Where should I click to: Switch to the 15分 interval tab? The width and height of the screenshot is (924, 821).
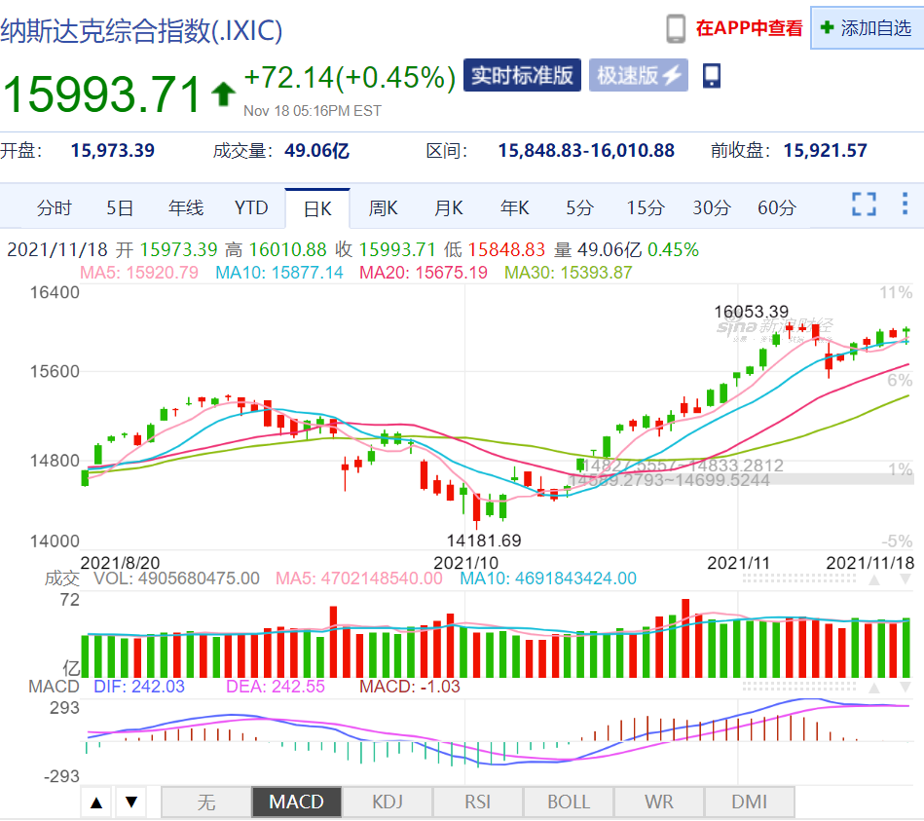(x=646, y=208)
